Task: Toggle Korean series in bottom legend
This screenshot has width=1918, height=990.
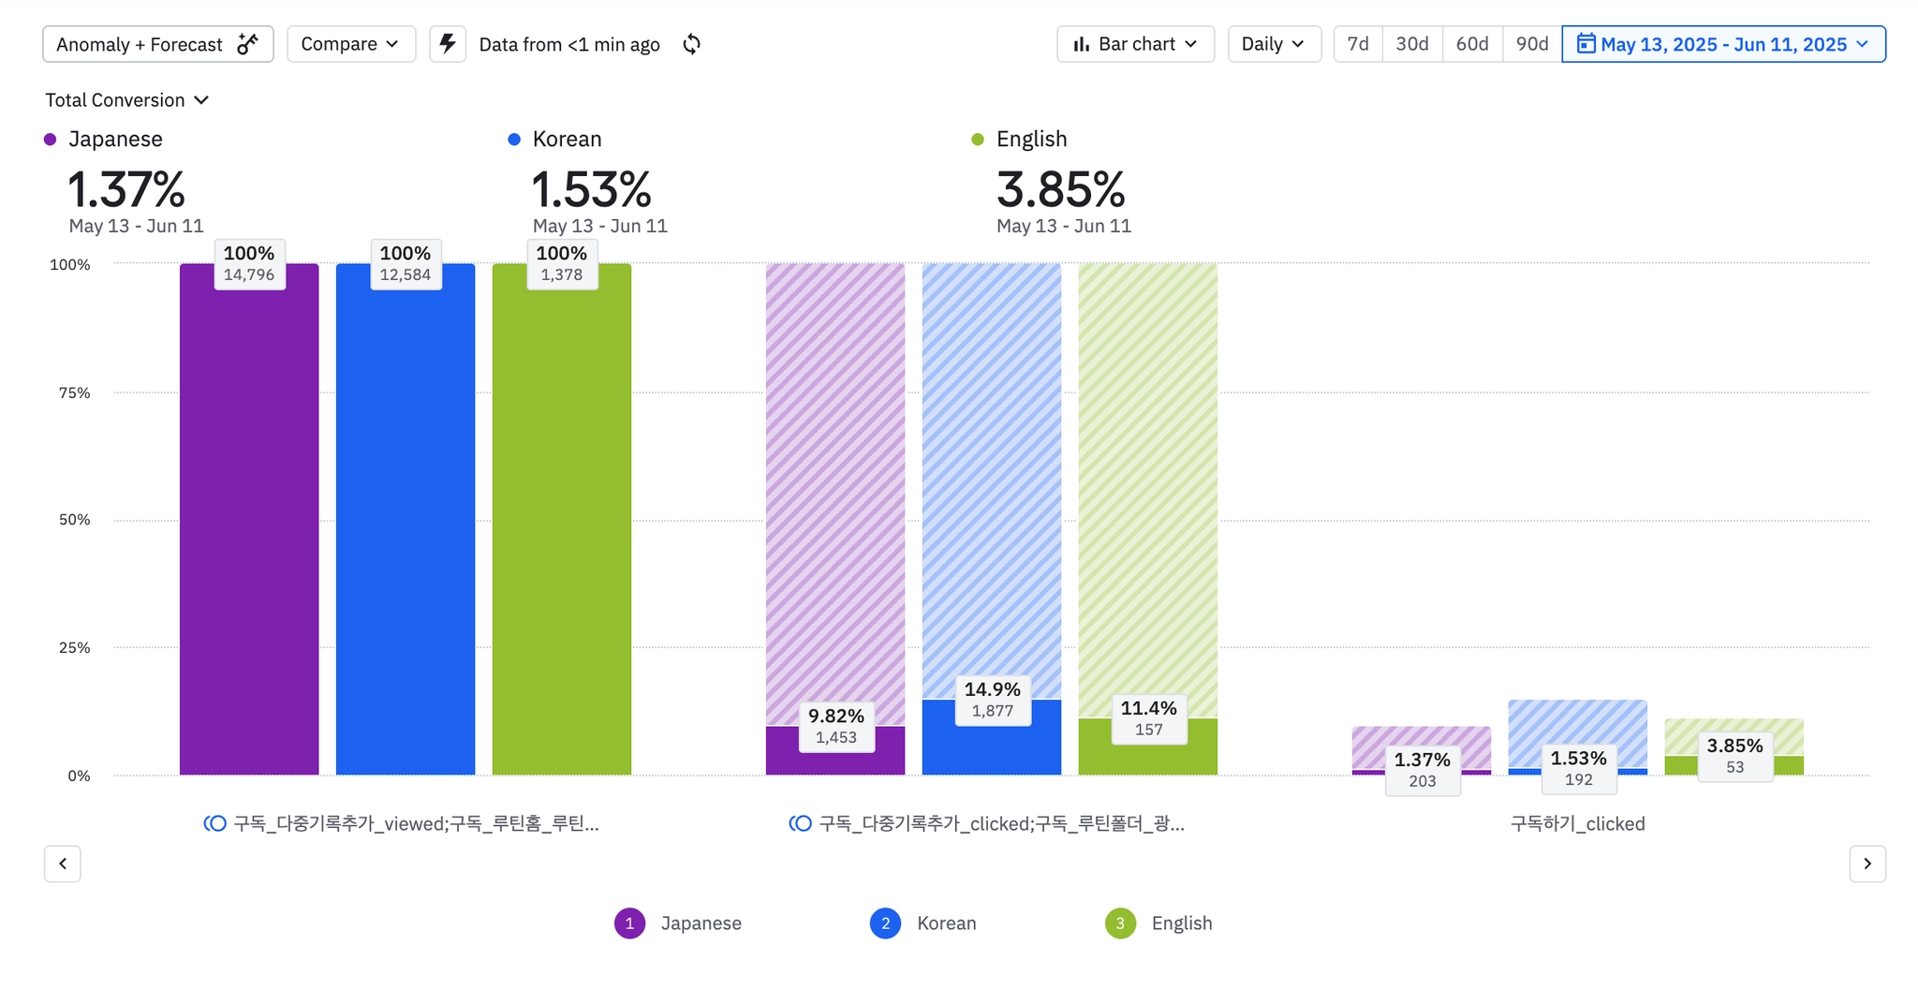Action: 885,924
